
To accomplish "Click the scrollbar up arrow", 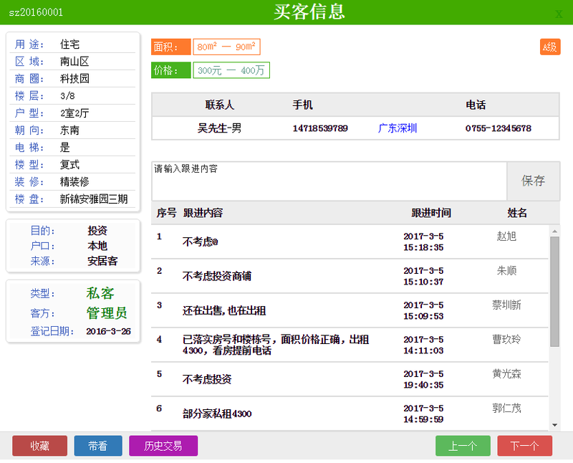I will click(x=554, y=231).
